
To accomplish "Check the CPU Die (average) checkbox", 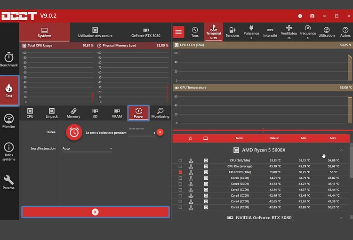I will (x=180, y=167).
